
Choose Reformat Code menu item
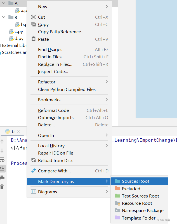tap(69, 110)
